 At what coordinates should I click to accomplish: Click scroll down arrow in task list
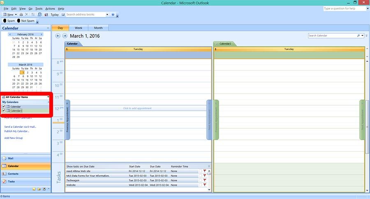coord(209,190)
